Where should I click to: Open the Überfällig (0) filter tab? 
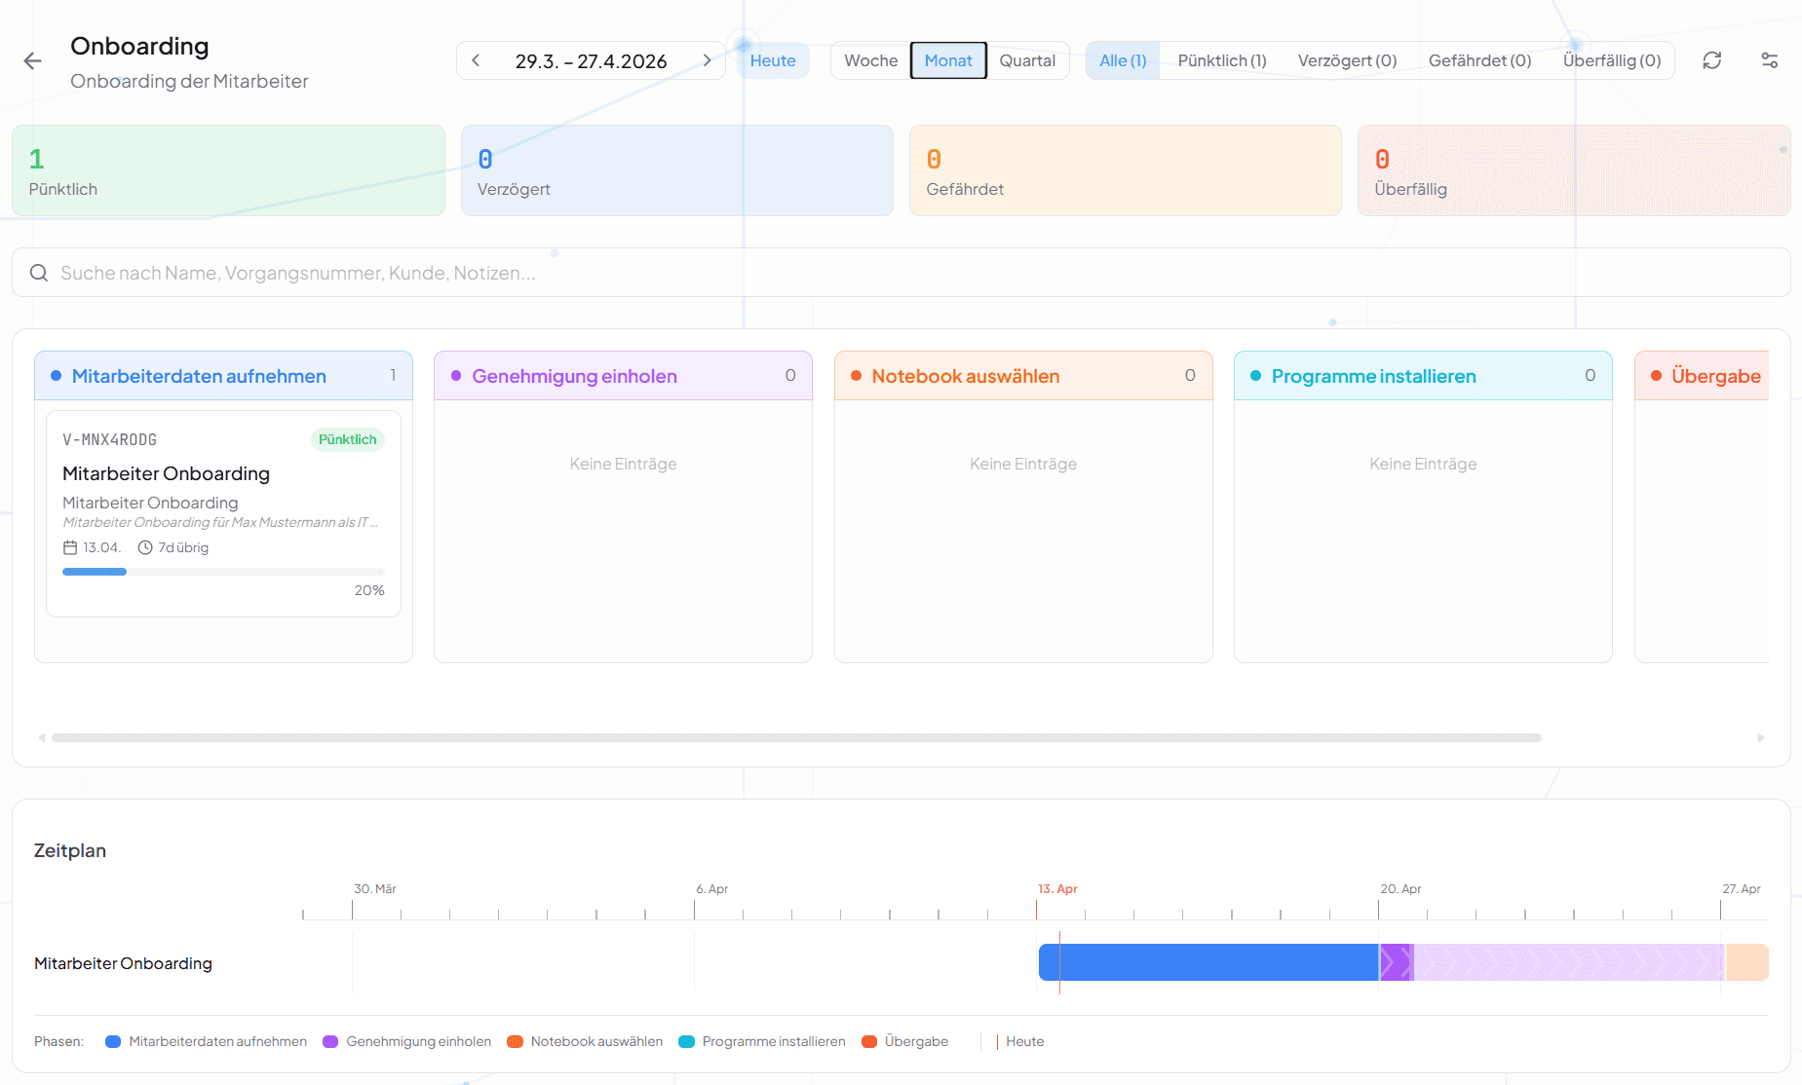point(1612,59)
